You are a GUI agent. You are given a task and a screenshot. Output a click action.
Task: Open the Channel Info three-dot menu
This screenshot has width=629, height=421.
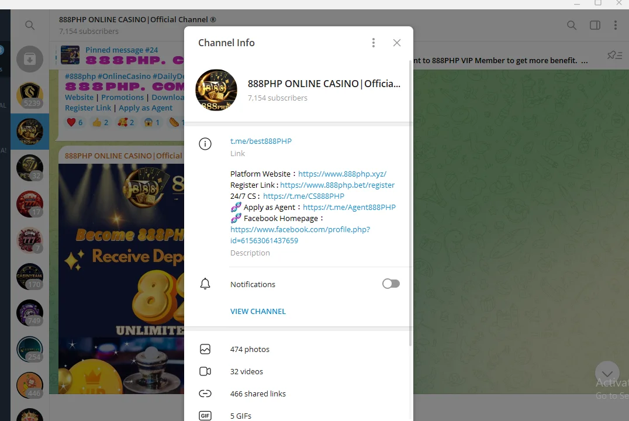click(374, 43)
